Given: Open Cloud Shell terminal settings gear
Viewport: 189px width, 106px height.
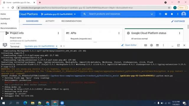Looking at the screenshot, I should 151,45.
